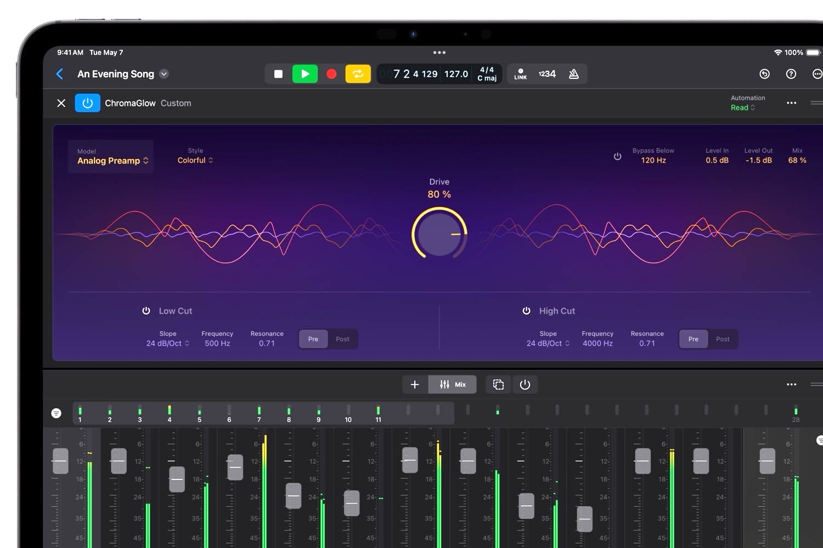Click the tempo 127.0 display
This screenshot has height=548, width=823.
[x=456, y=74]
